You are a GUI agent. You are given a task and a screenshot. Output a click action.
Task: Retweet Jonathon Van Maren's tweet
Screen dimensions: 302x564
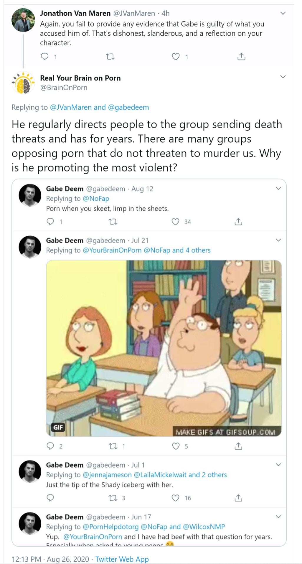pyautogui.click(x=110, y=56)
